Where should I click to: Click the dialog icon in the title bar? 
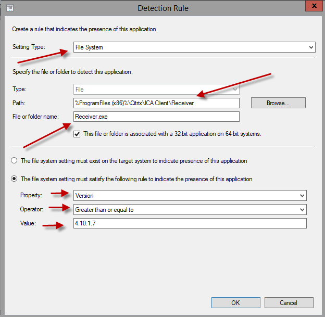(10, 8)
